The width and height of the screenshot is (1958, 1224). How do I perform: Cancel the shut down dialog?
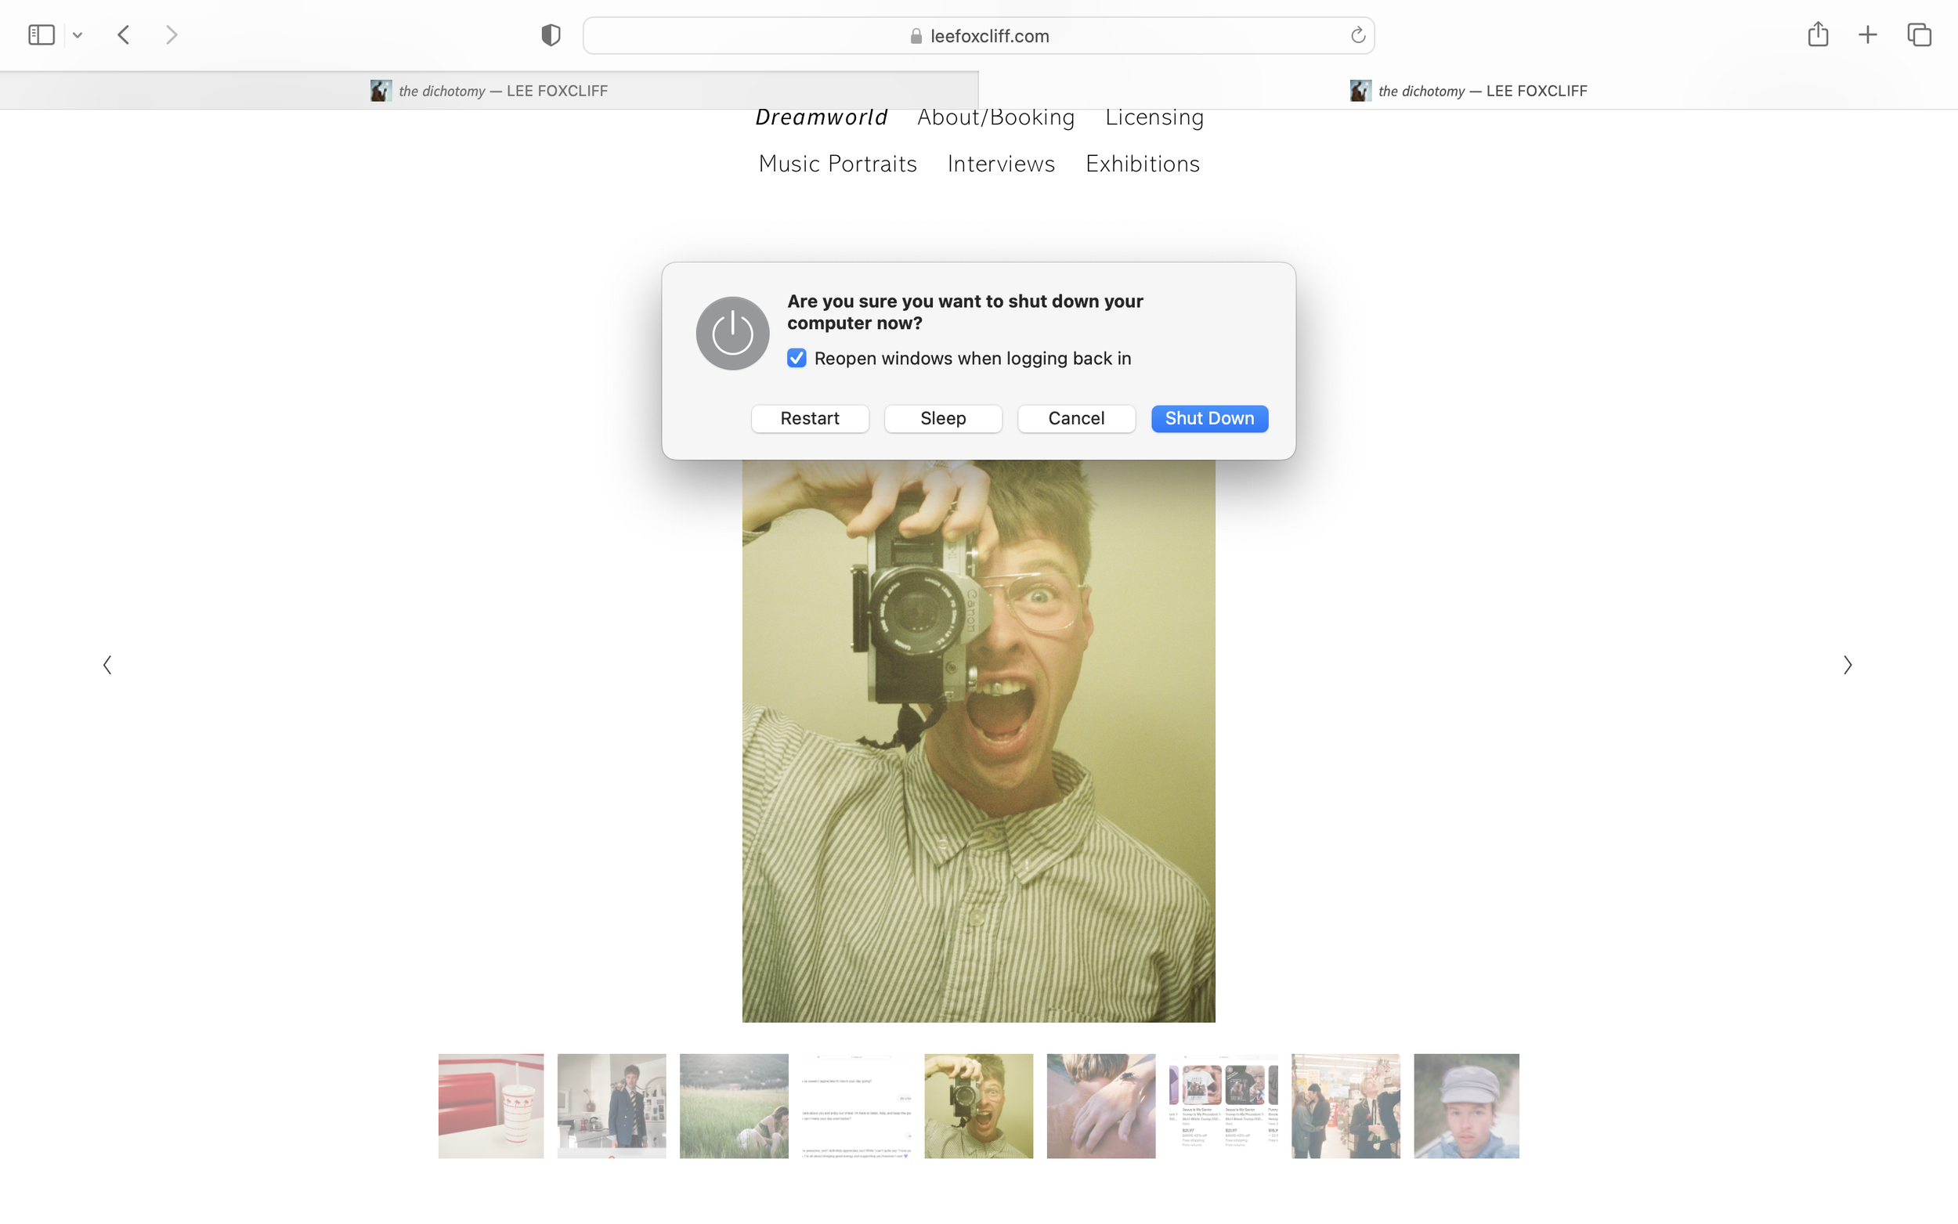pos(1076,418)
